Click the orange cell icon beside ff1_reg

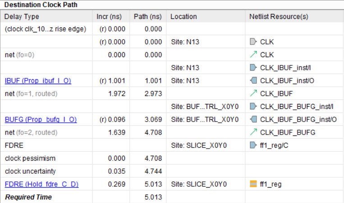(253, 184)
